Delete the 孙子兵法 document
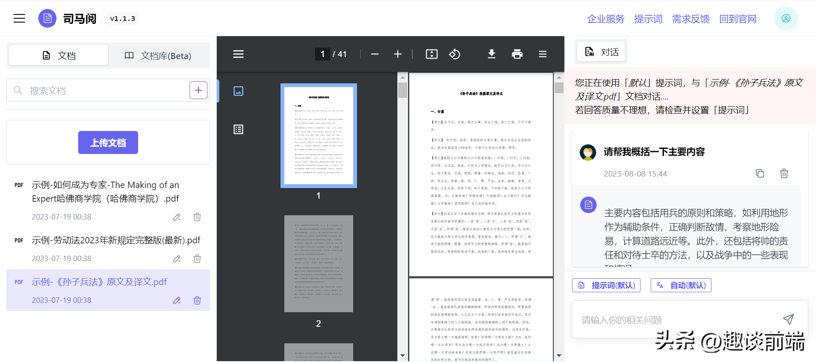This screenshot has height=362, width=816. pyautogui.click(x=197, y=300)
